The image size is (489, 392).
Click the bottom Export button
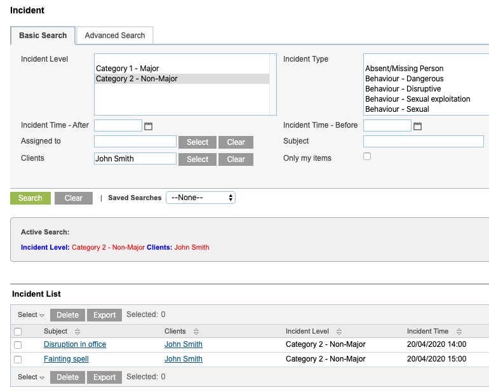105,377
